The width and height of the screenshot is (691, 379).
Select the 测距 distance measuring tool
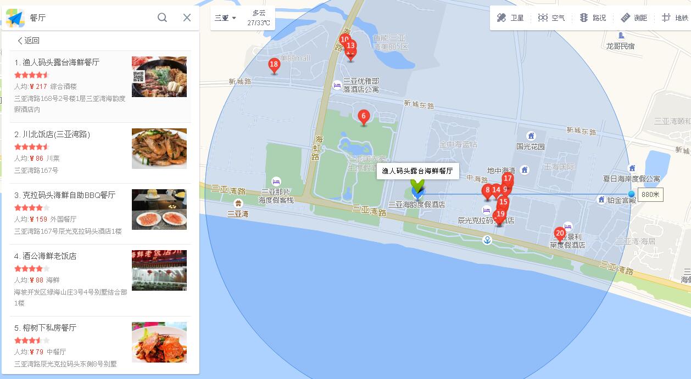tap(634, 18)
